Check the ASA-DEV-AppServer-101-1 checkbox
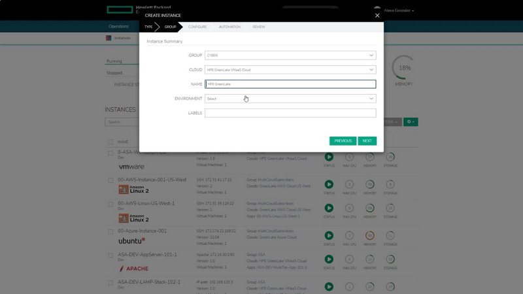Image resolution: width=523 pixels, height=294 pixels. pos(110,255)
